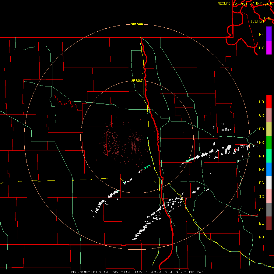The height and width of the screenshot is (274, 274).
Task: Click the RF purple legend swatch
Action: point(269,34)
